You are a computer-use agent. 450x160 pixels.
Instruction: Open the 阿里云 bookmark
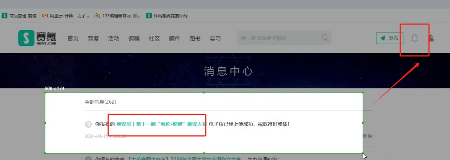[x=66, y=16]
